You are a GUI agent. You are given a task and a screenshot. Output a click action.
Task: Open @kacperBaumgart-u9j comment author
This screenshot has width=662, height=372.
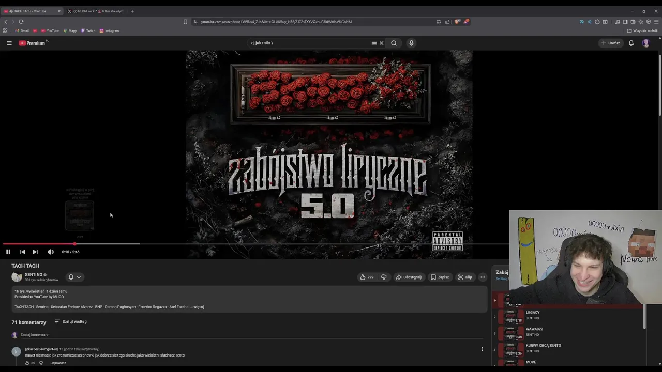[41, 349]
